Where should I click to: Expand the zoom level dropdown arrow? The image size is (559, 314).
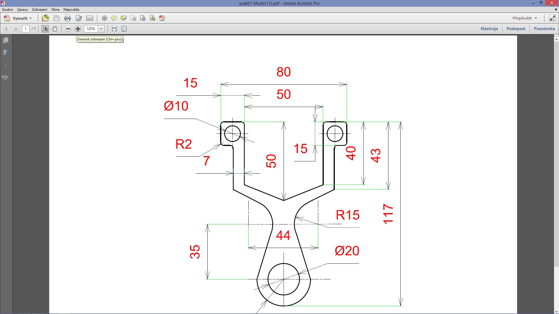tap(101, 28)
